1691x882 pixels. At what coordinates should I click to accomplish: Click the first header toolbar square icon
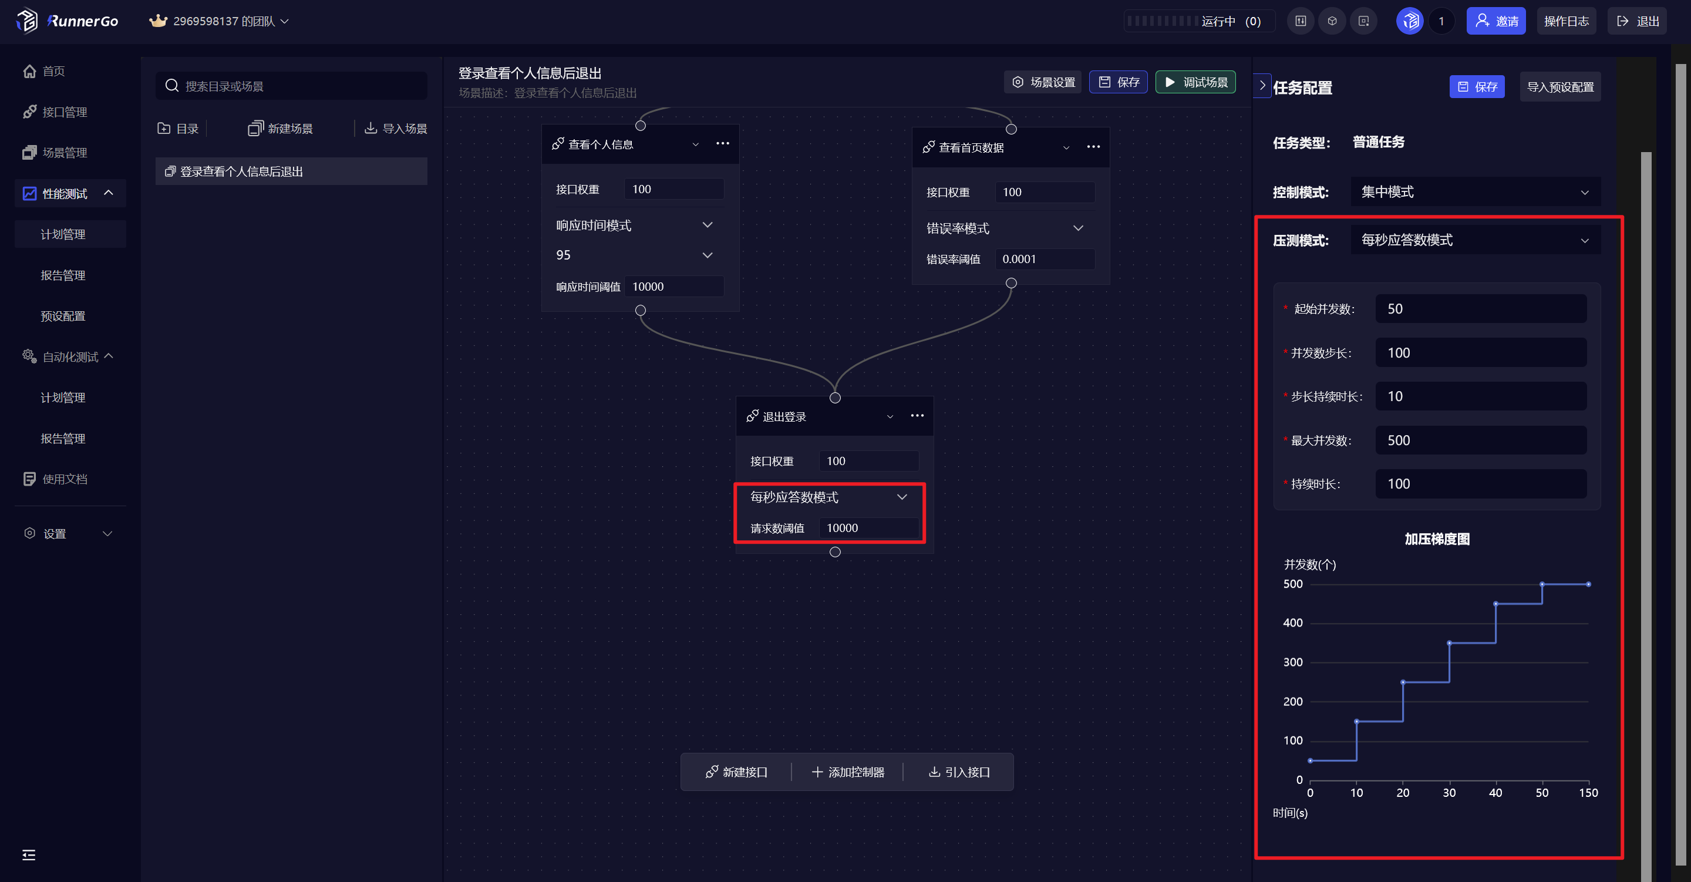click(x=1301, y=21)
